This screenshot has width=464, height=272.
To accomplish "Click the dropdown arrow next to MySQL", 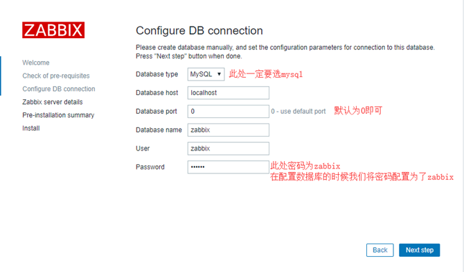I will tap(219, 74).
